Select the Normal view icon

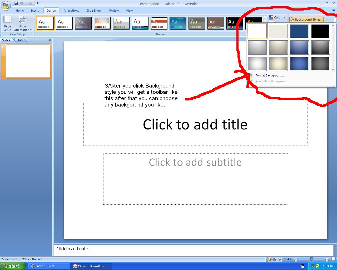tap(270, 259)
